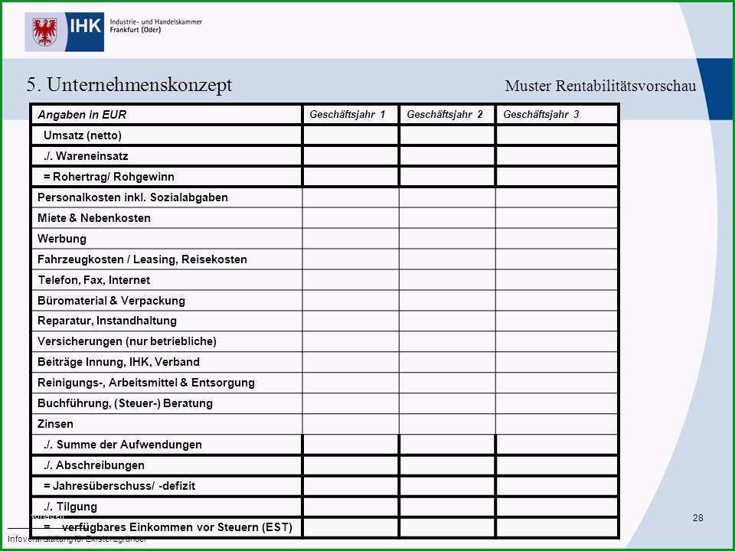Click the Werbung cell for Geschäftsjahr 2
Image resolution: width=735 pixels, height=551 pixels.
[447, 239]
